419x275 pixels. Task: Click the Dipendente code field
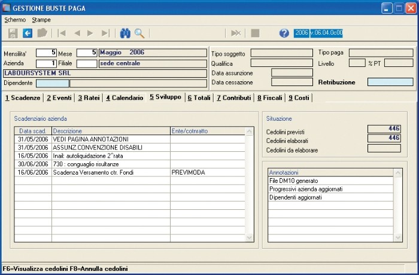point(53,83)
